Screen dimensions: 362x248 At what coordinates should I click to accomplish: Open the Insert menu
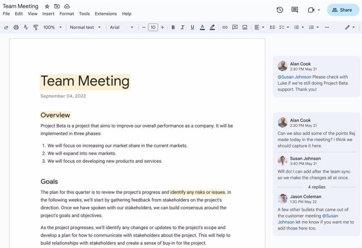tap(48, 14)
